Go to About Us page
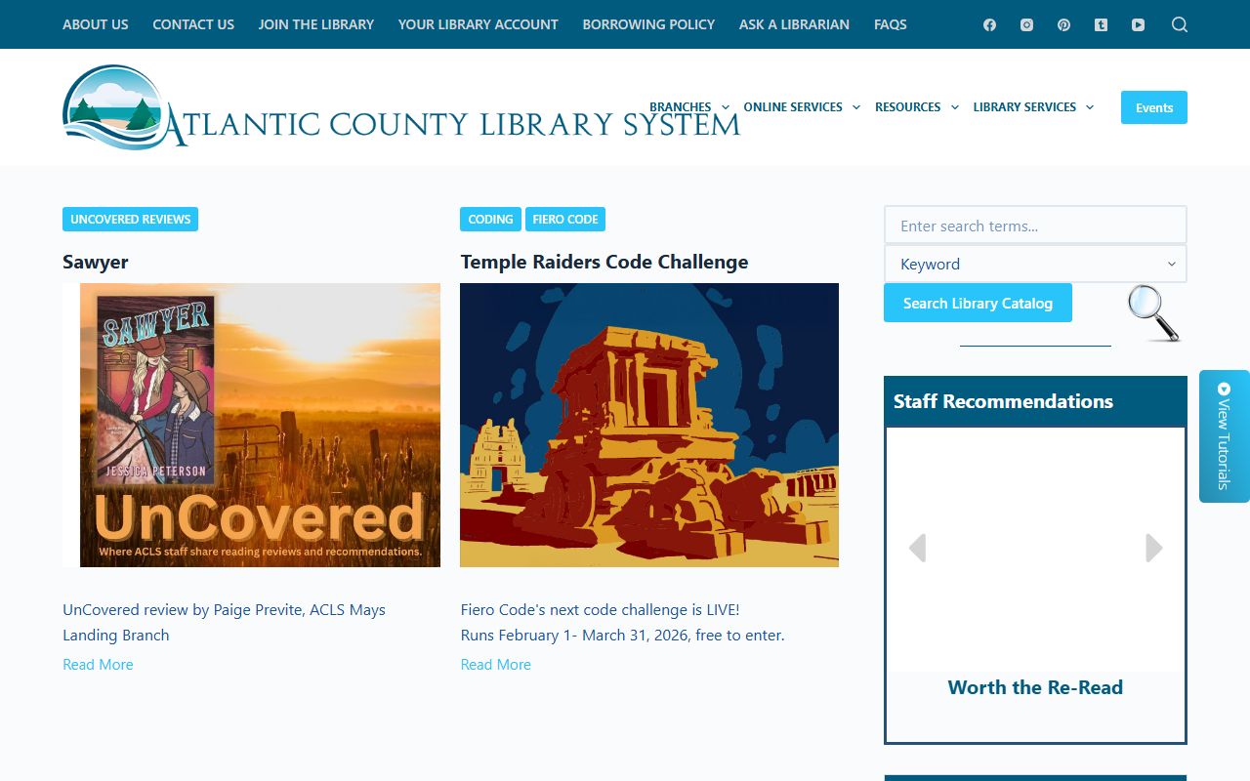Viewport: 1250px width, 781px height. [x=96, y=24]
